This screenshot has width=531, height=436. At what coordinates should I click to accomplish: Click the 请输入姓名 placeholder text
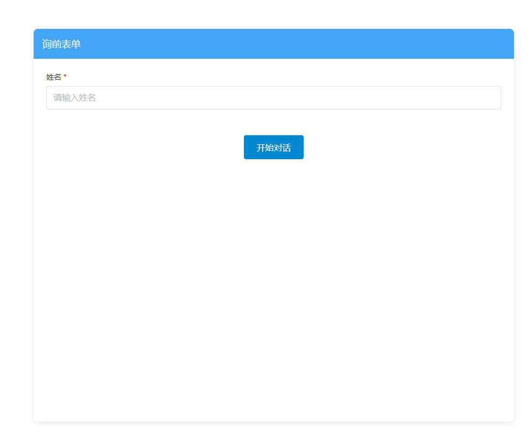coord(75,98)
